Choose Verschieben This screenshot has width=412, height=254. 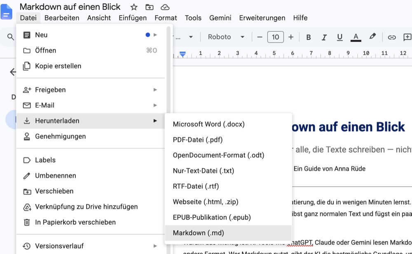tap(91, 191)
